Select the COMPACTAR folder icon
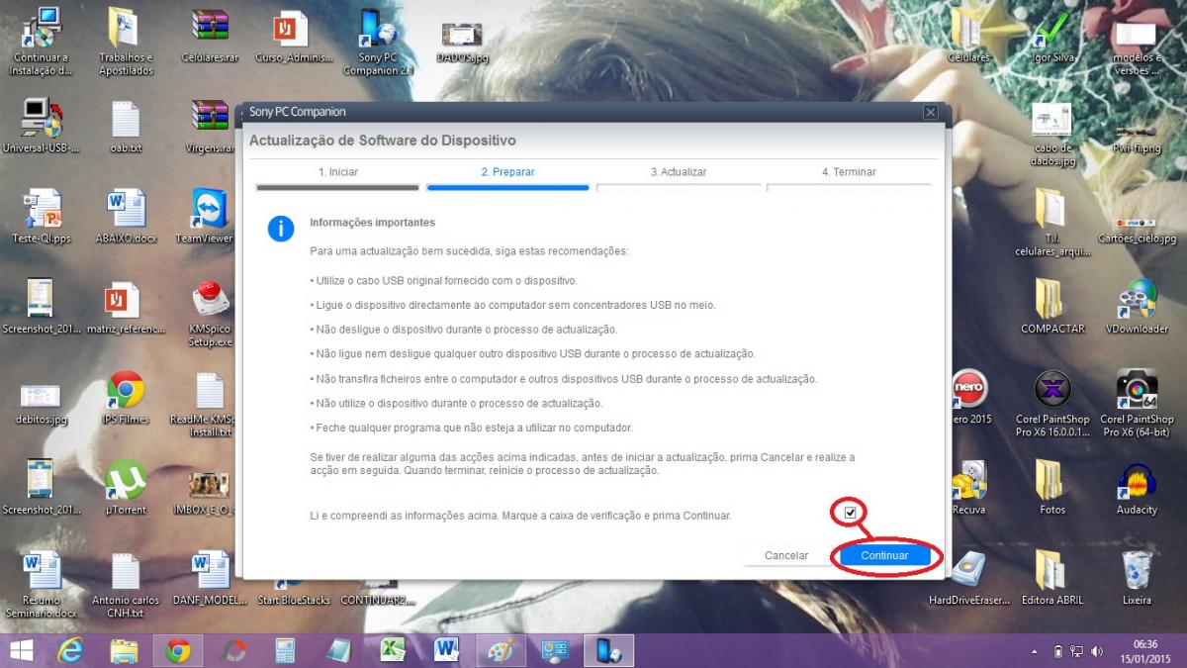The width and height of the screenshot is (1187, 668). [x=1052, y=307]
